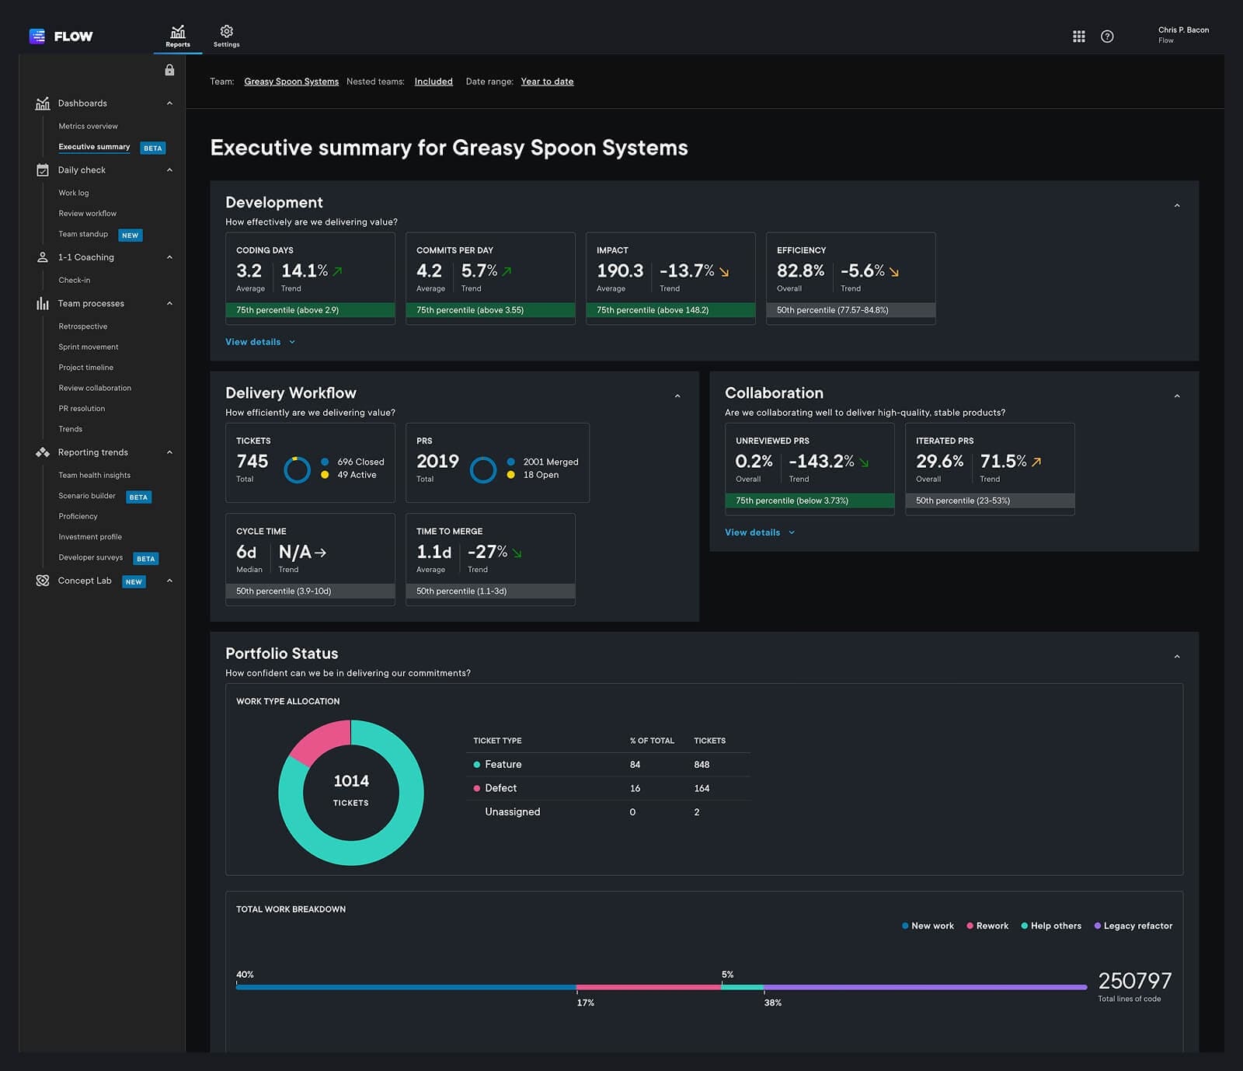Open Metrics overview in sidebar

(89, 126)
